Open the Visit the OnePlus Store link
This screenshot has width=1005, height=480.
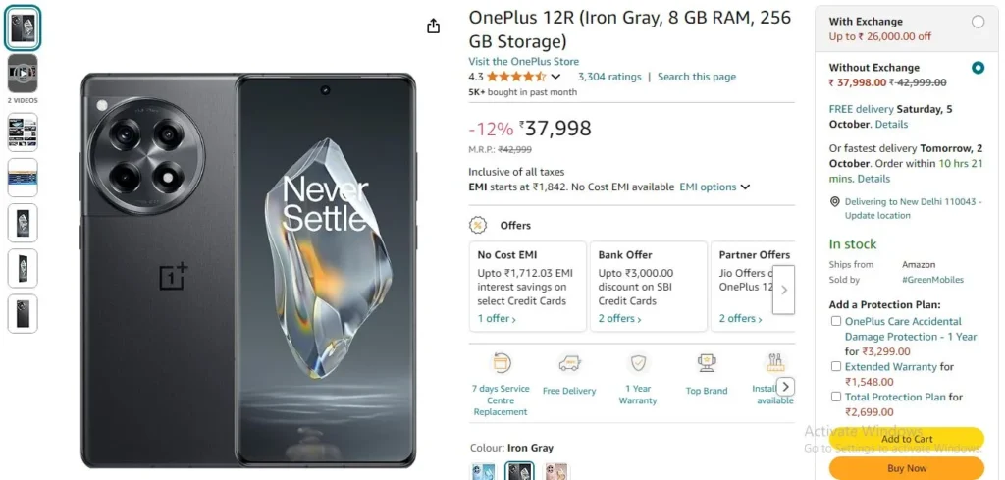click(524, 62)
